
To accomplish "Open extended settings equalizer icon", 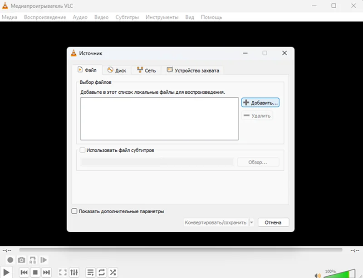I will pyautogui.click(x=74, y=273).
